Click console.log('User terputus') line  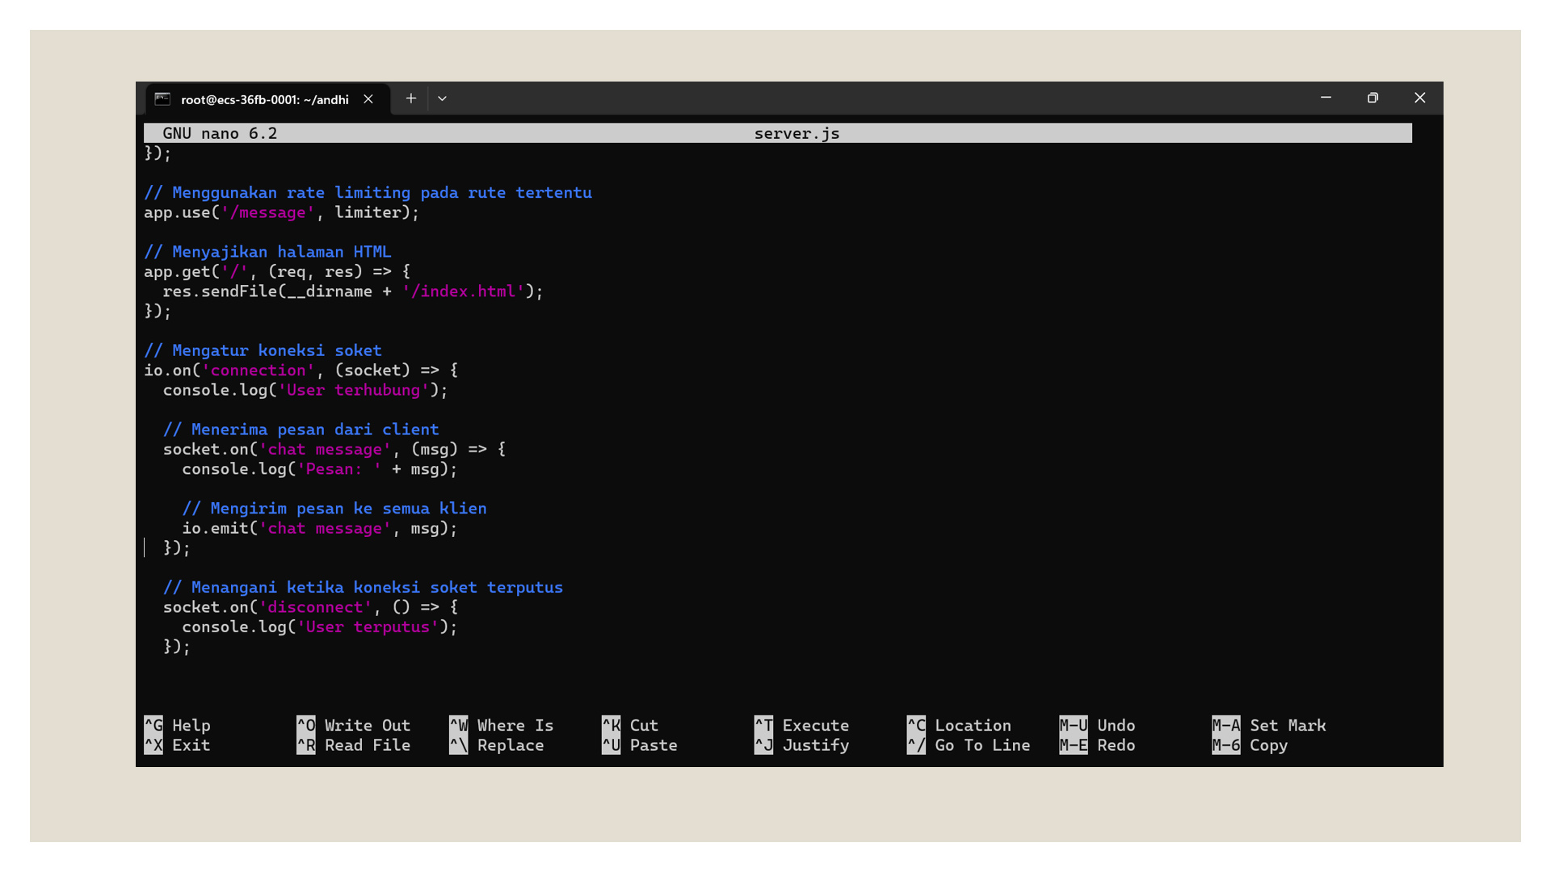pos(320,627)
